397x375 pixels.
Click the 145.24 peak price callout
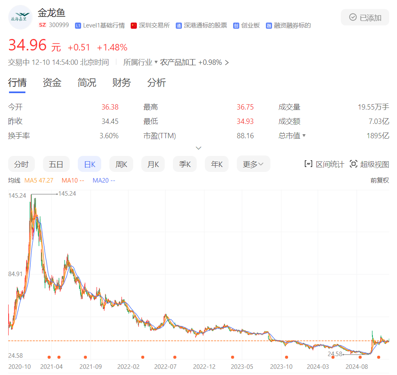point(67,194)
